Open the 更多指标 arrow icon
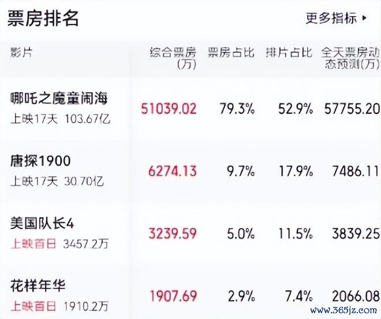381x319 pixels. 364,18
